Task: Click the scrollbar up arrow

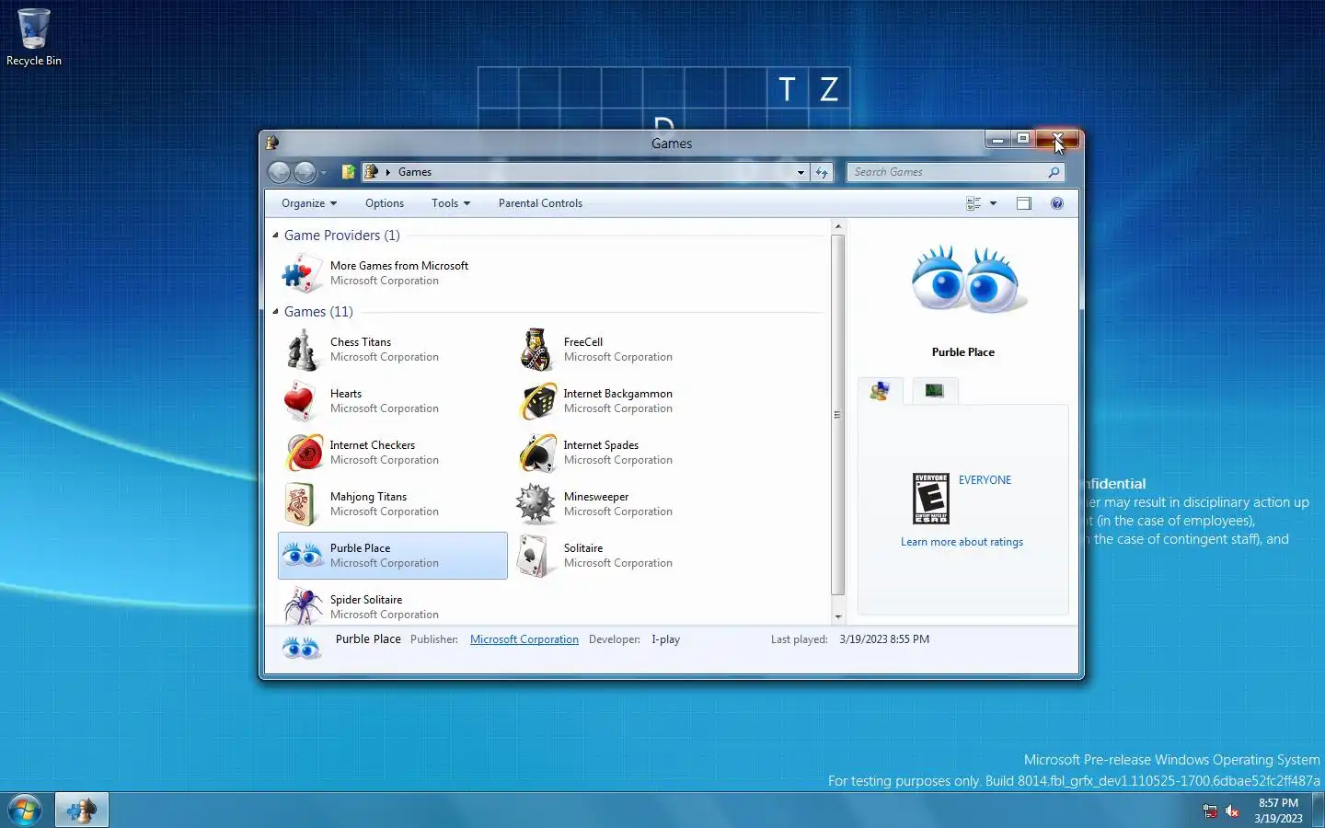Action: tap(837, 226)
